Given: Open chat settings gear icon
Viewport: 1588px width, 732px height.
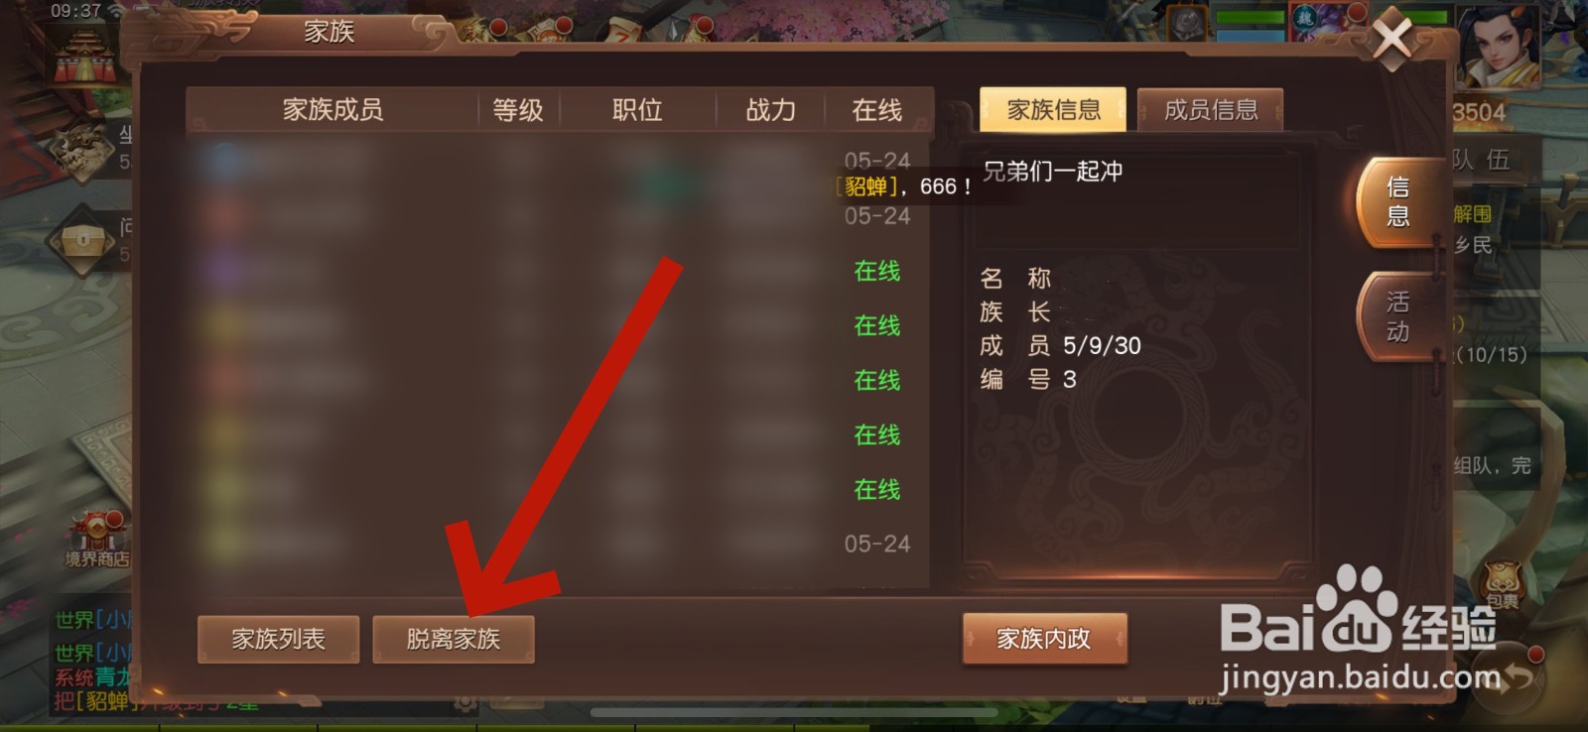Looking at the screenshot, I should tap(463, 703).
